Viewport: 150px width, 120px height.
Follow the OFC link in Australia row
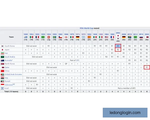pos(77,60)
